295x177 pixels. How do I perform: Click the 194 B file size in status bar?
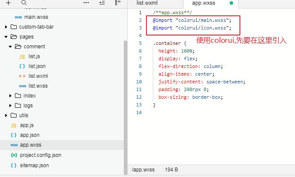[x=171, y=170]
